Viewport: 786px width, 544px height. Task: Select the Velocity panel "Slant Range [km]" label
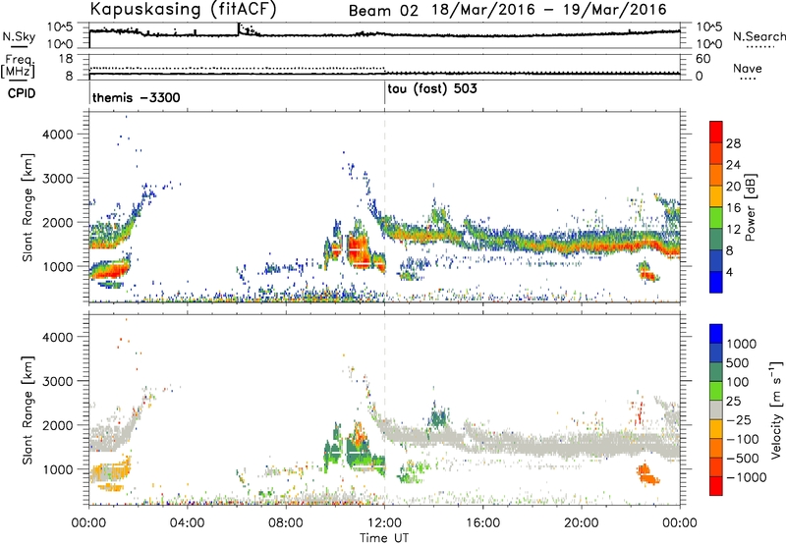point(28,409)
